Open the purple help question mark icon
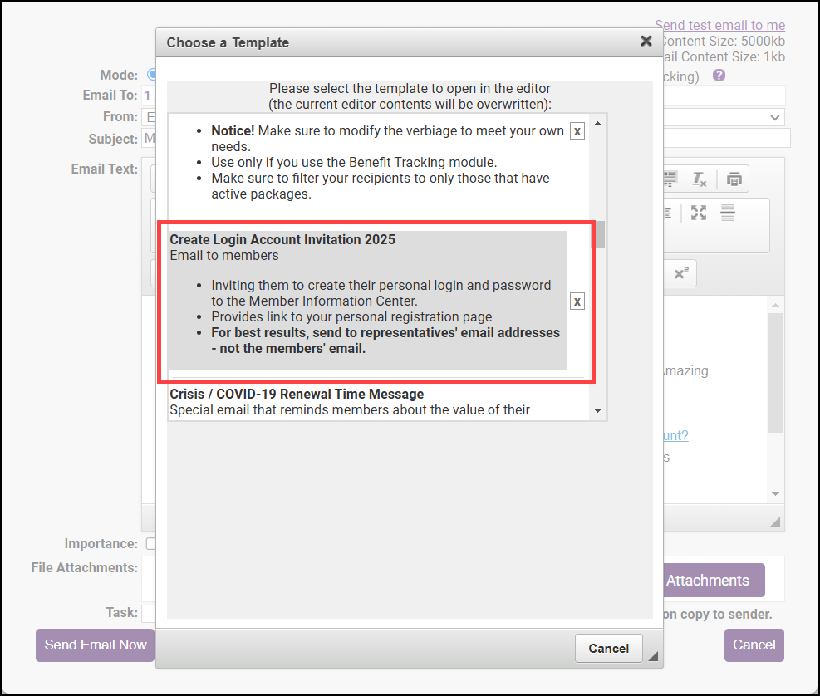 coord(719,76)
